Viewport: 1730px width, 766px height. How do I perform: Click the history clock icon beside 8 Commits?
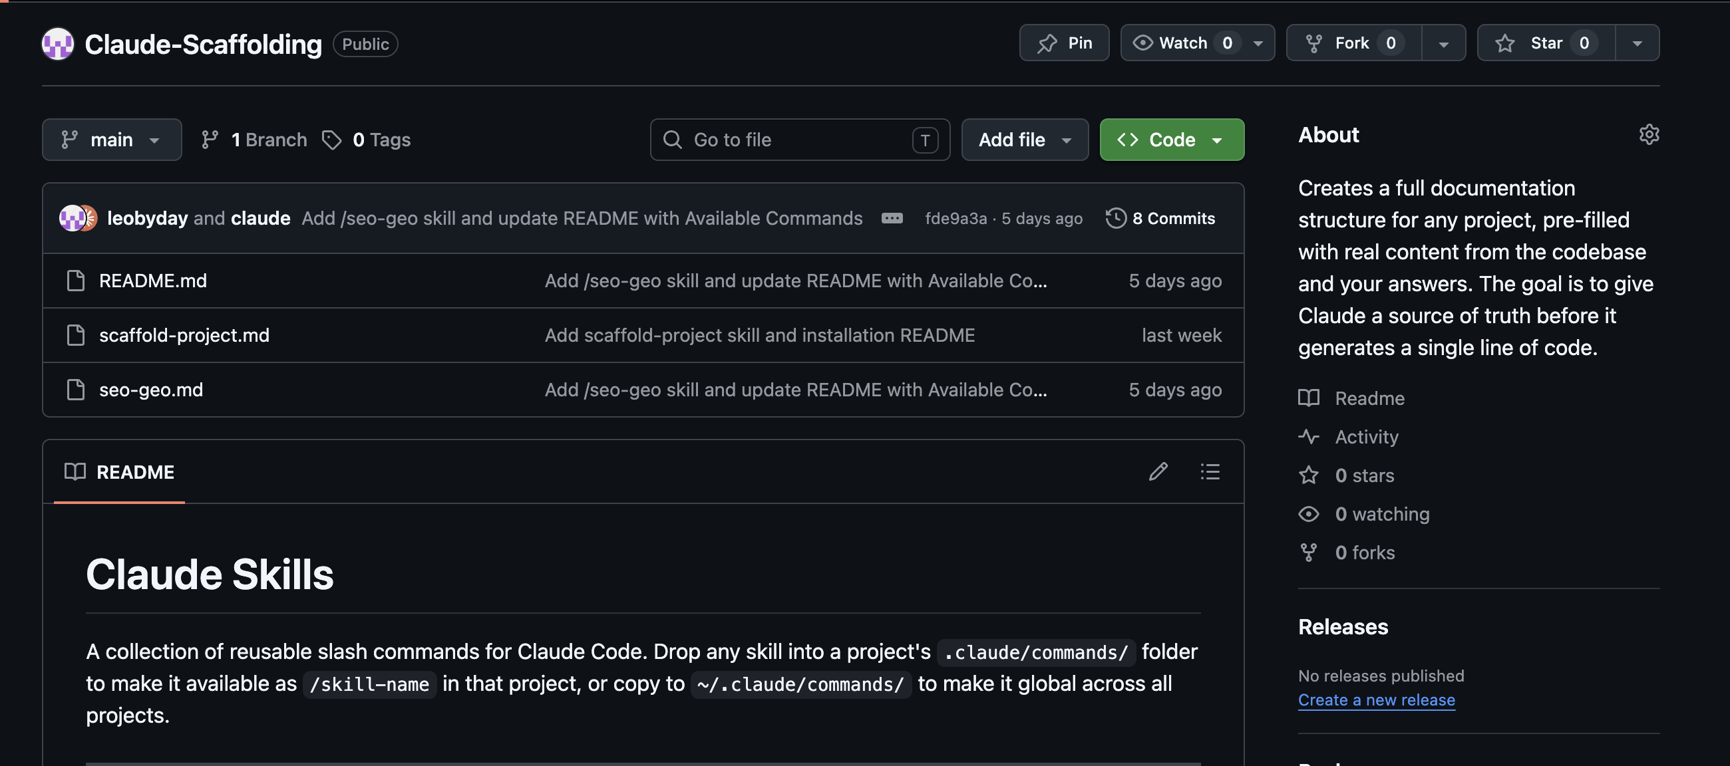1115,218
